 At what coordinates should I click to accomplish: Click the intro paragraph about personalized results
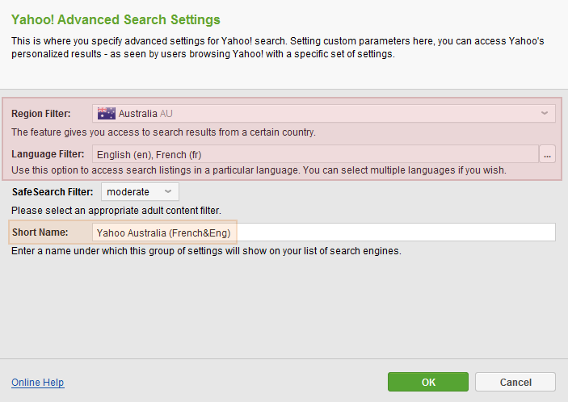pos(277,48)
